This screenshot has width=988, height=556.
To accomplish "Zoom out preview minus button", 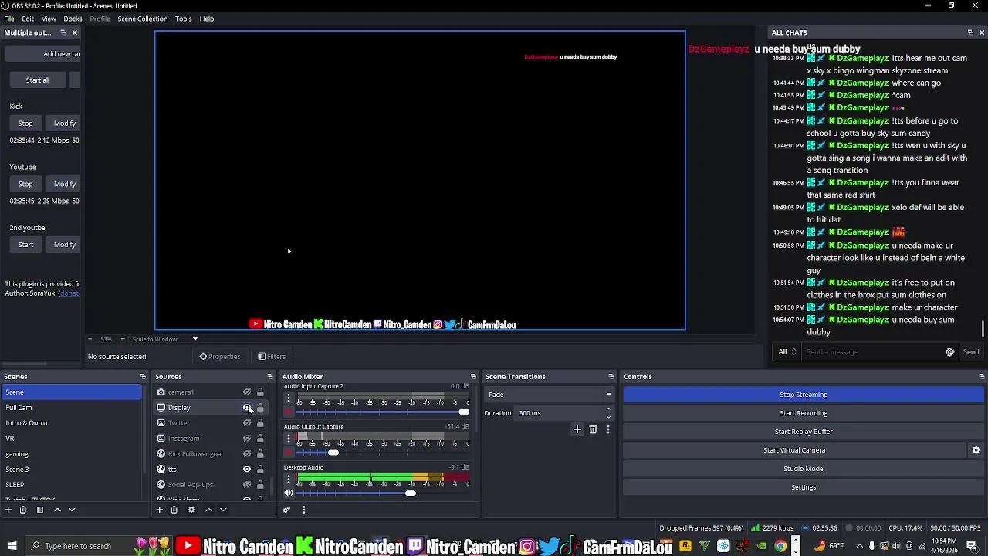I will click(90, 339).
